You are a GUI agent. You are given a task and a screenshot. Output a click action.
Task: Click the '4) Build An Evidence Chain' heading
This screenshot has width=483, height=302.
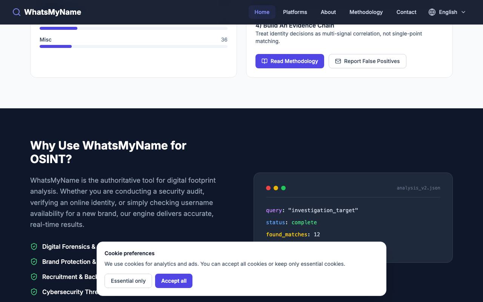[x=295, y=26]
